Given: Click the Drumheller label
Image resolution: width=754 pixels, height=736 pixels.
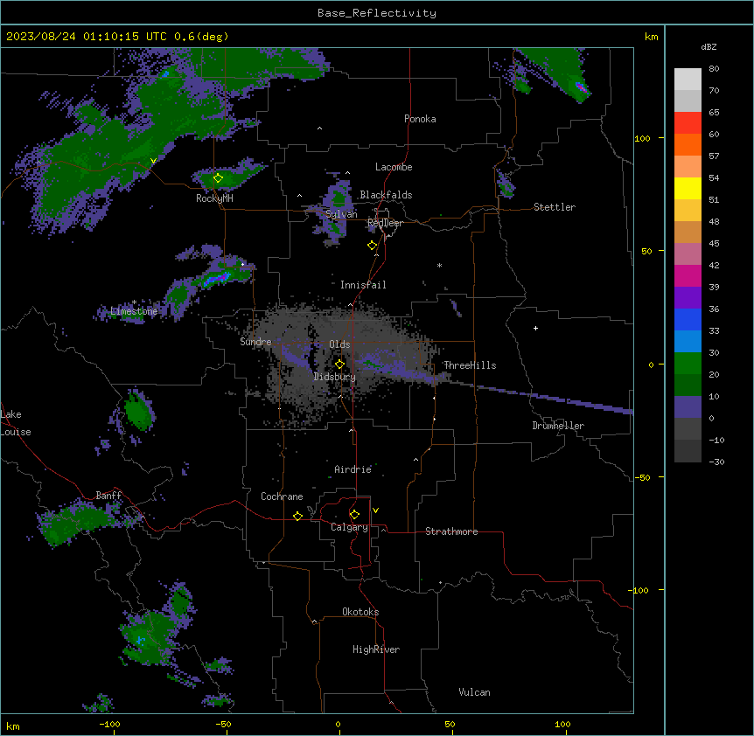Looking at the screenshot, I should coord(558,426).
